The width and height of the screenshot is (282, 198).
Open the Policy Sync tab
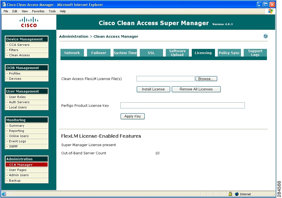point(229,53)
